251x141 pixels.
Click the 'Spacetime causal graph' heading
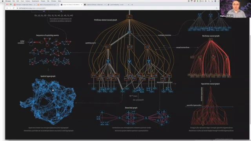point(210,84)
